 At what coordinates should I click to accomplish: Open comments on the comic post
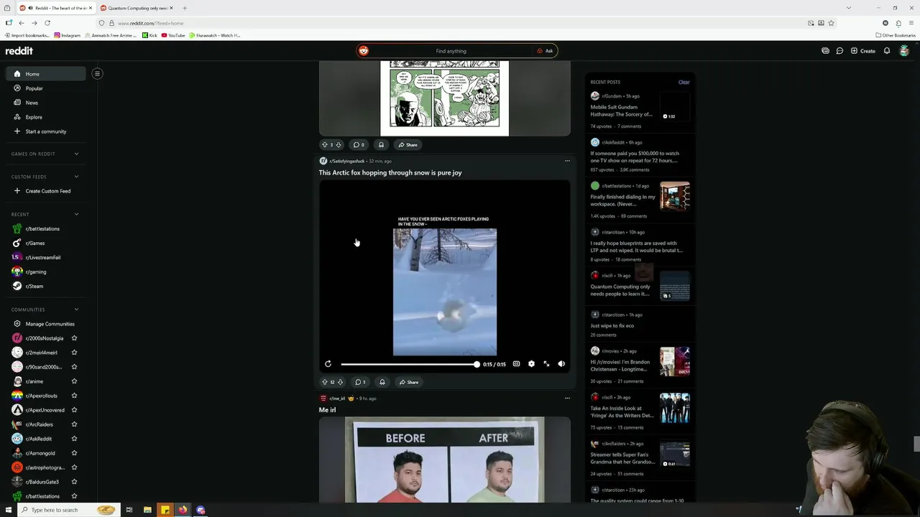359,145
